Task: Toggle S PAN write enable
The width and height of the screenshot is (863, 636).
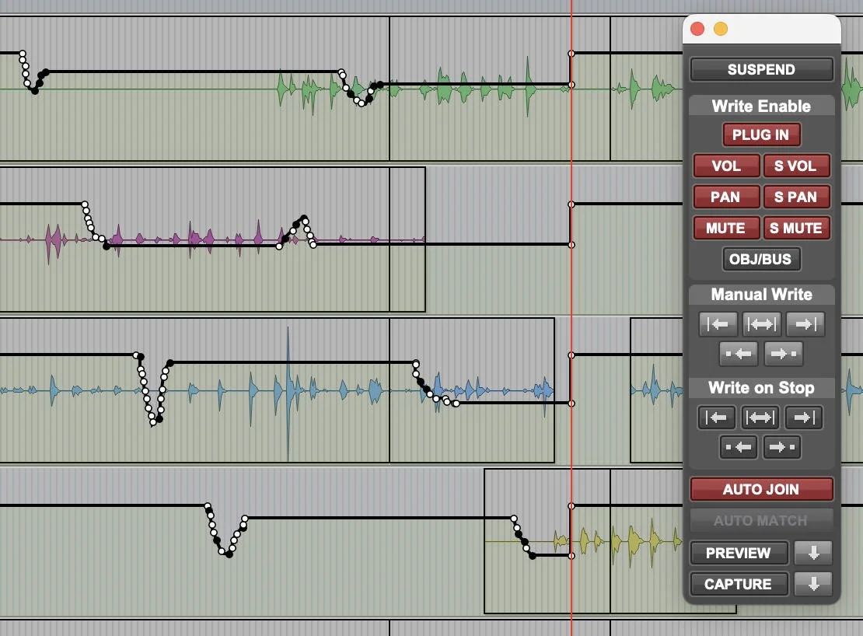Action: click(x=796, y=197)
